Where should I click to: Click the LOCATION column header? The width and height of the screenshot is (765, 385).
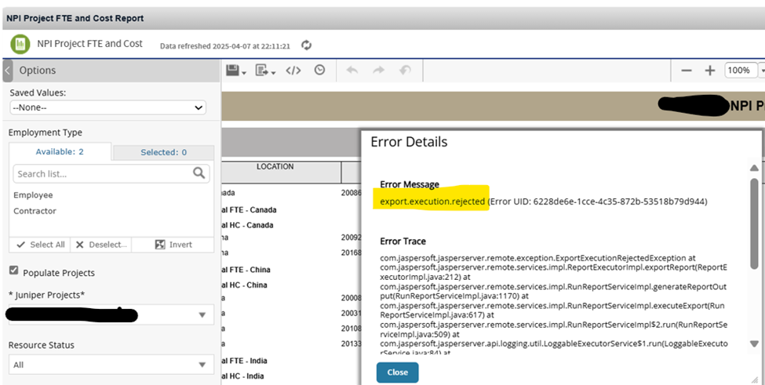(x=275, y=167)
